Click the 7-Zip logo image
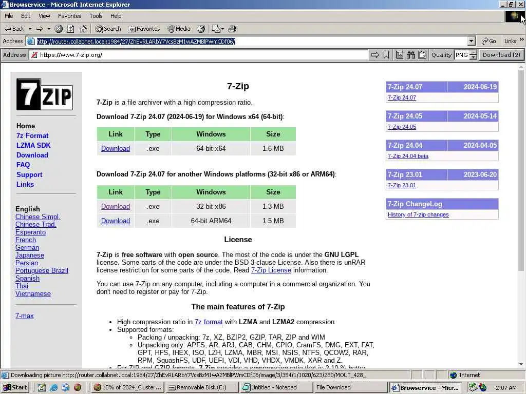 [x=45, y=94]
